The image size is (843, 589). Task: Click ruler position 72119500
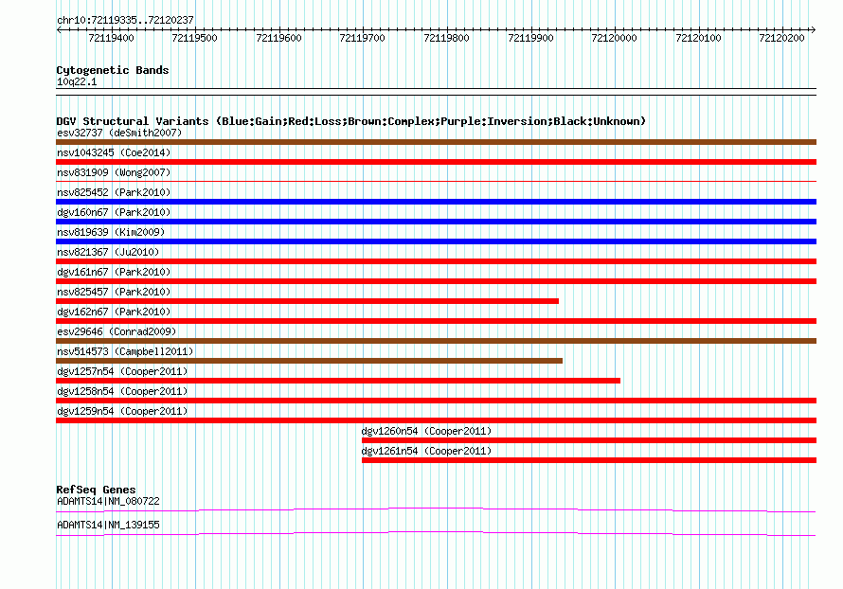pos(194,38)
